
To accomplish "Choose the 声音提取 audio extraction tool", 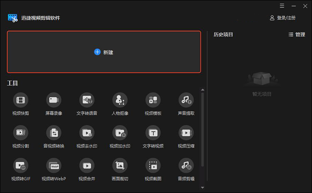I will (x=186, y=104).
